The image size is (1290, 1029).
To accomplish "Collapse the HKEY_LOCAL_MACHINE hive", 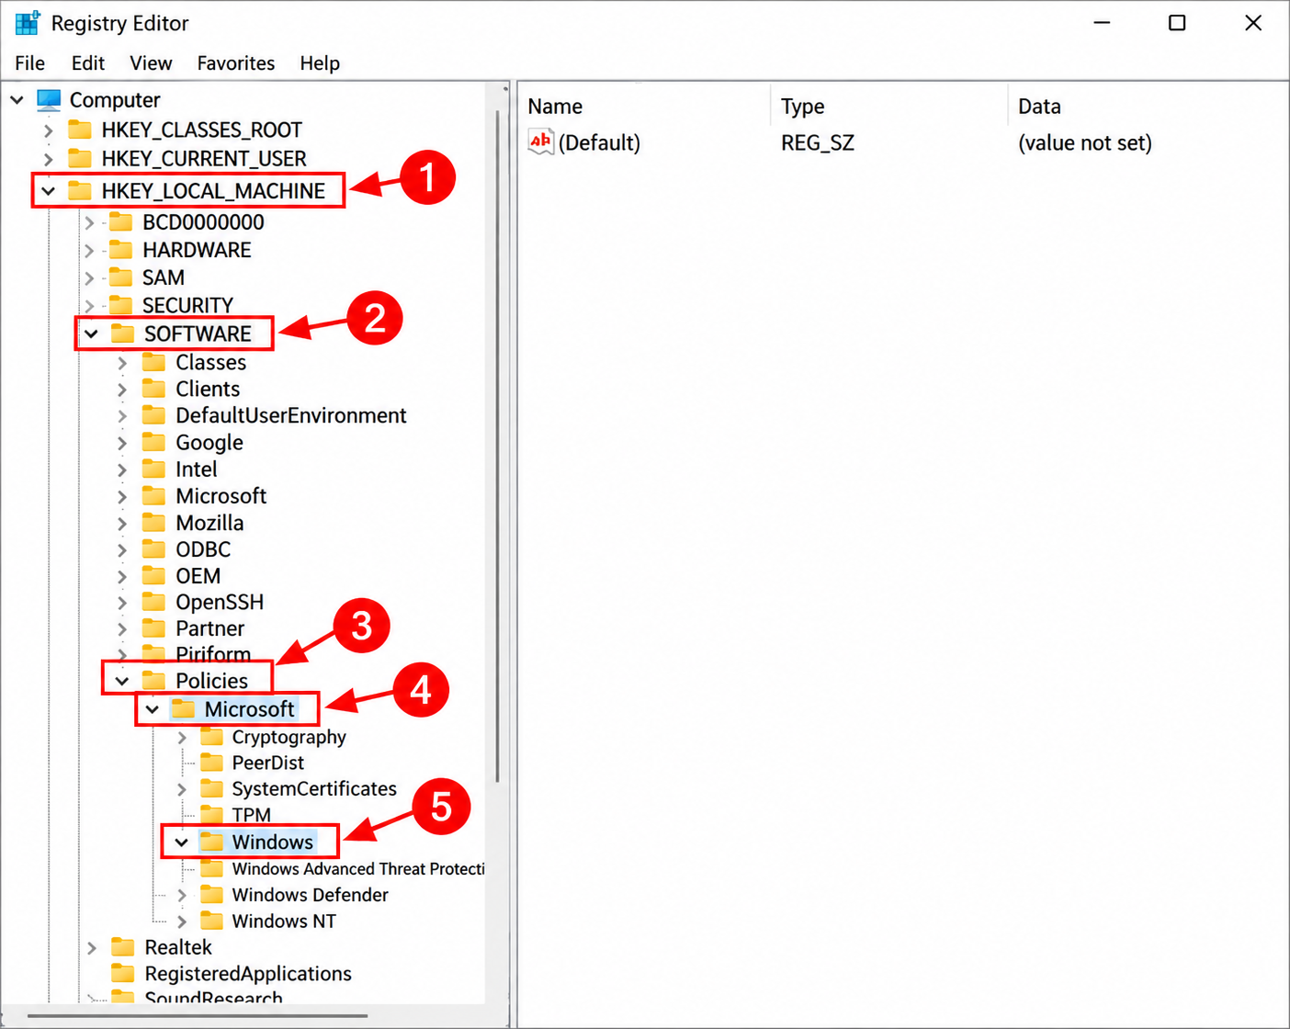I will coord(49,191).
